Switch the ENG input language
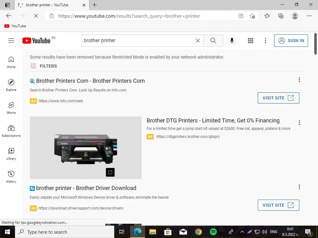Screen dimensions: 318x238 pos(274,232)
